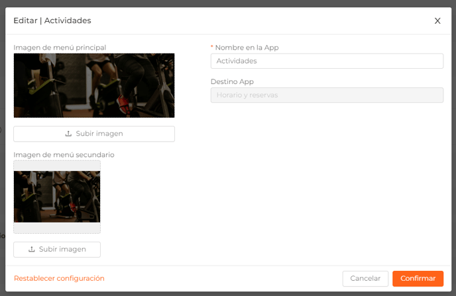Confirm changes with the orange Confirmar button

tap(418, 279)
